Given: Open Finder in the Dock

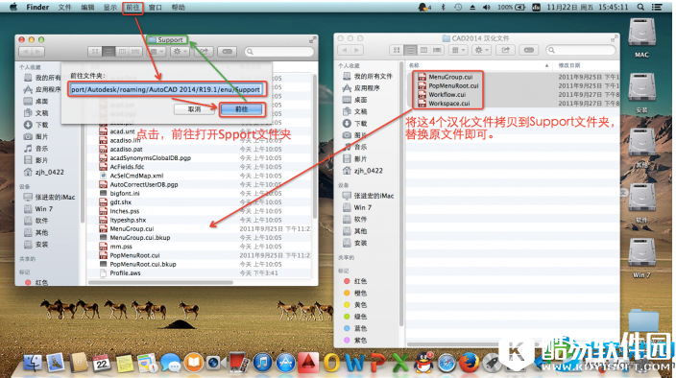Looking at the screenshot, I should (x=33, y=363).
